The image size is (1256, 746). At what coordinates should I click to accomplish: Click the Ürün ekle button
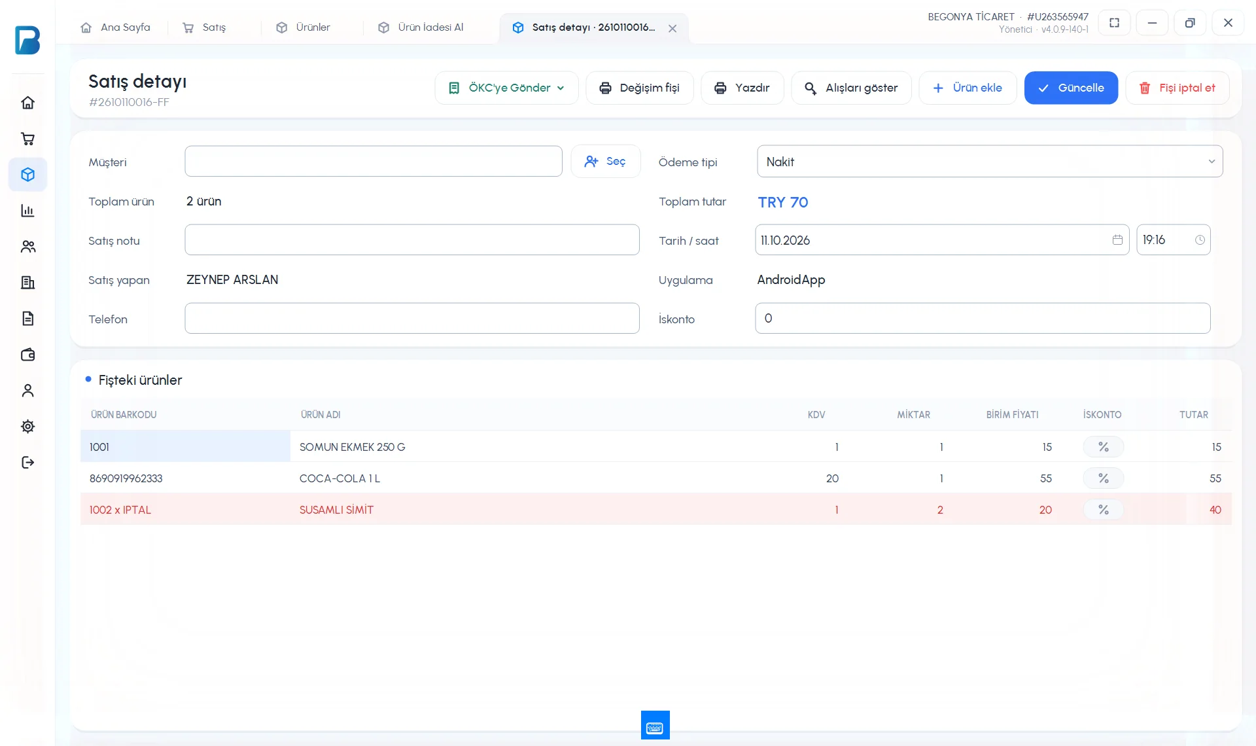(968, 88)
